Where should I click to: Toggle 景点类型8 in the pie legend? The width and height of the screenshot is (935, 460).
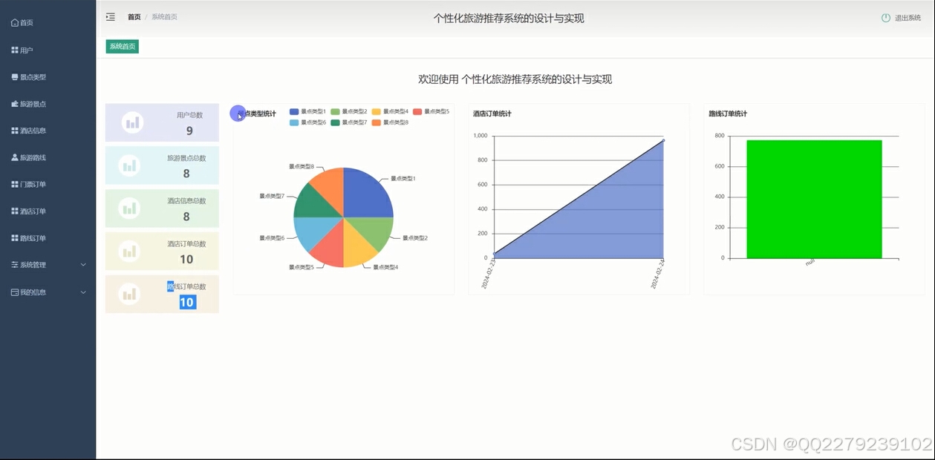pyautogui.click(x=390, y=122)
